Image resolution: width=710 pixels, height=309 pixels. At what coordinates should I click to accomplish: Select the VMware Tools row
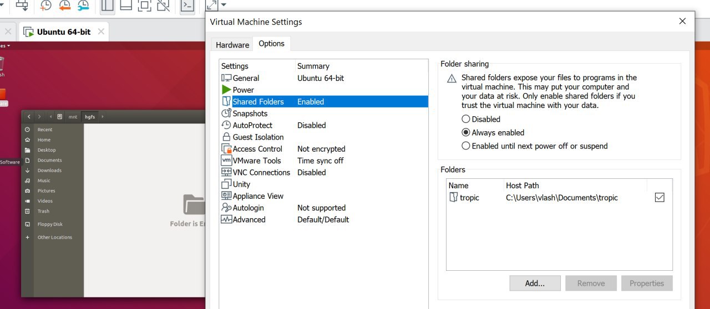click(x=324, y=161)
